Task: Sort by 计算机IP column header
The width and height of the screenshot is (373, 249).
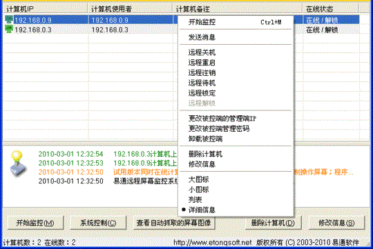Action: [x=45, y=9]
